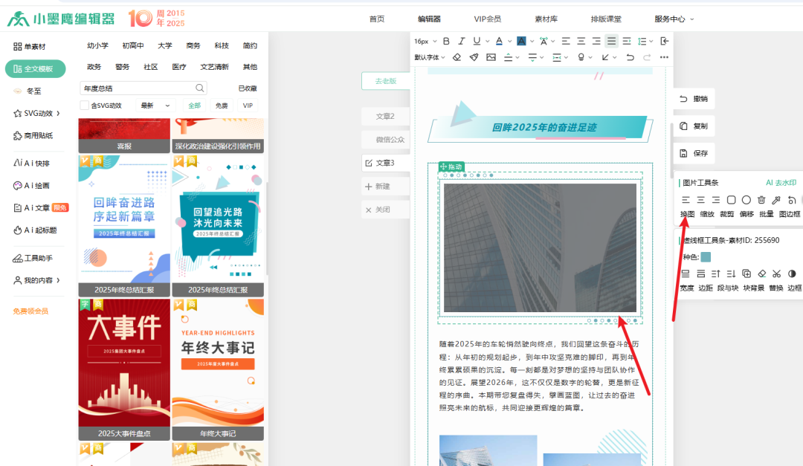
Task: Expand 我的内容 in sidebar
Action: coord(37,280)
